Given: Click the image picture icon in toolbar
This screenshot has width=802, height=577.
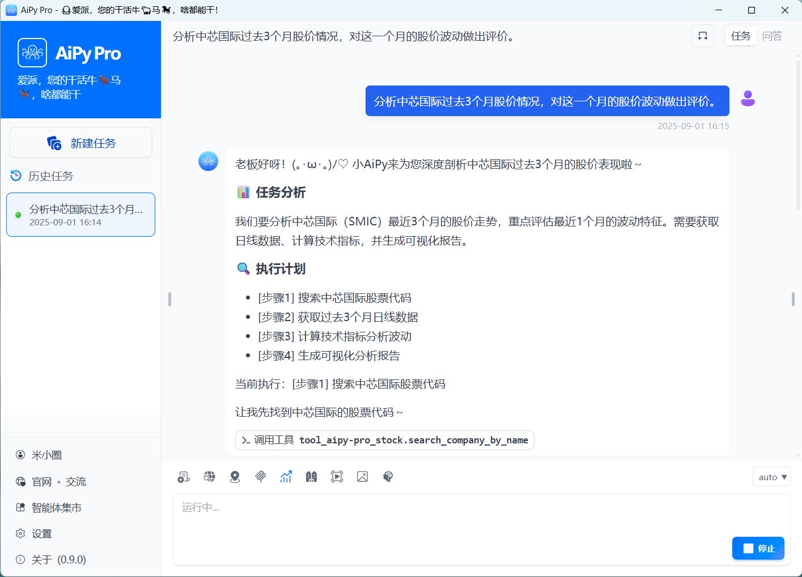Looking at the screenshot, I should click(362, 477).
